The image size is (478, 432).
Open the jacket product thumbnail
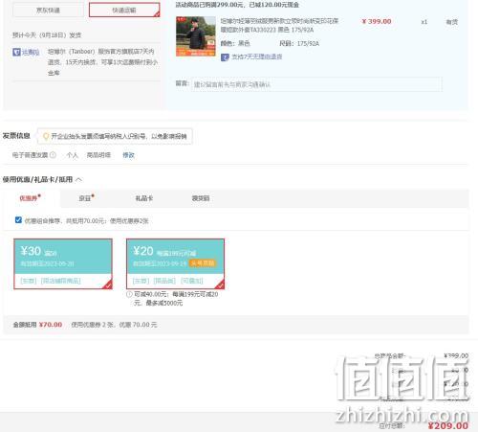(196, 36)
